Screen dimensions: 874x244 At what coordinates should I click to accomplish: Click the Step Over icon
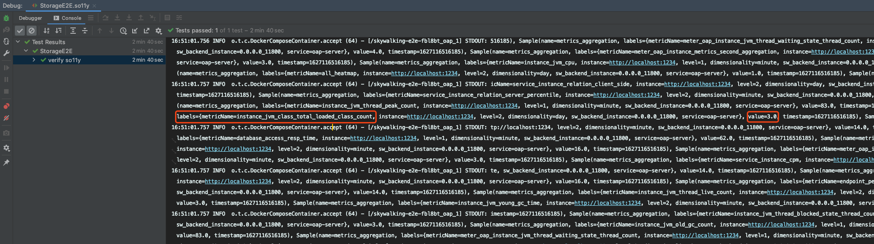point(105,18)
